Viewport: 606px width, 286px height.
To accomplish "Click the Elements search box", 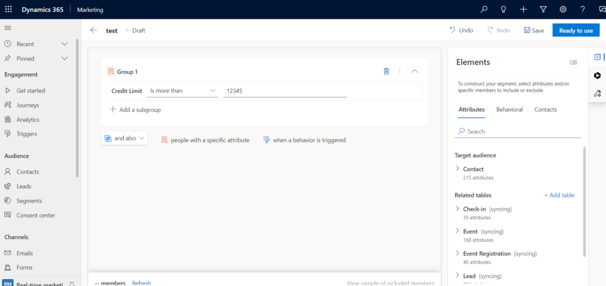I will click(x=518, y=132).
